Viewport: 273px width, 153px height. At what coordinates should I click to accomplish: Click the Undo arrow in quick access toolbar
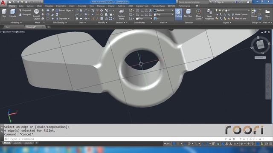(31, 2)
